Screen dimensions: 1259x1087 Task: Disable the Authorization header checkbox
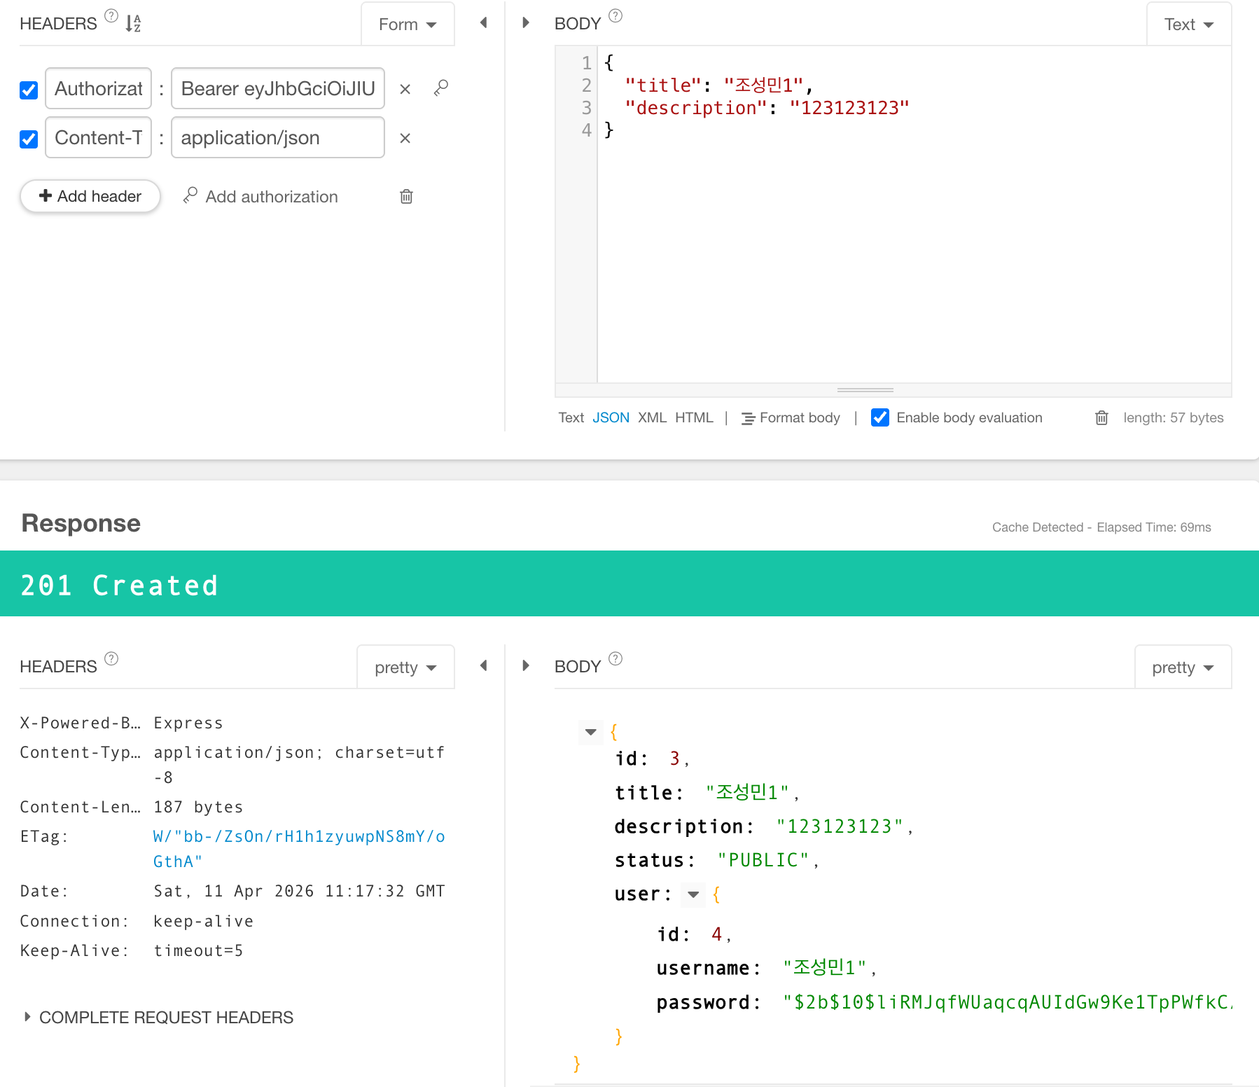(29, 90)
